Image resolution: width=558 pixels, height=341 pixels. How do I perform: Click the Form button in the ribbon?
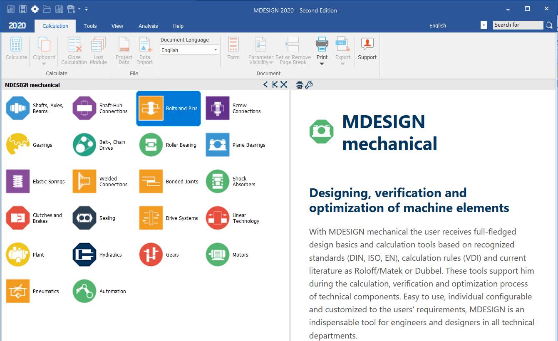(233, 49)
